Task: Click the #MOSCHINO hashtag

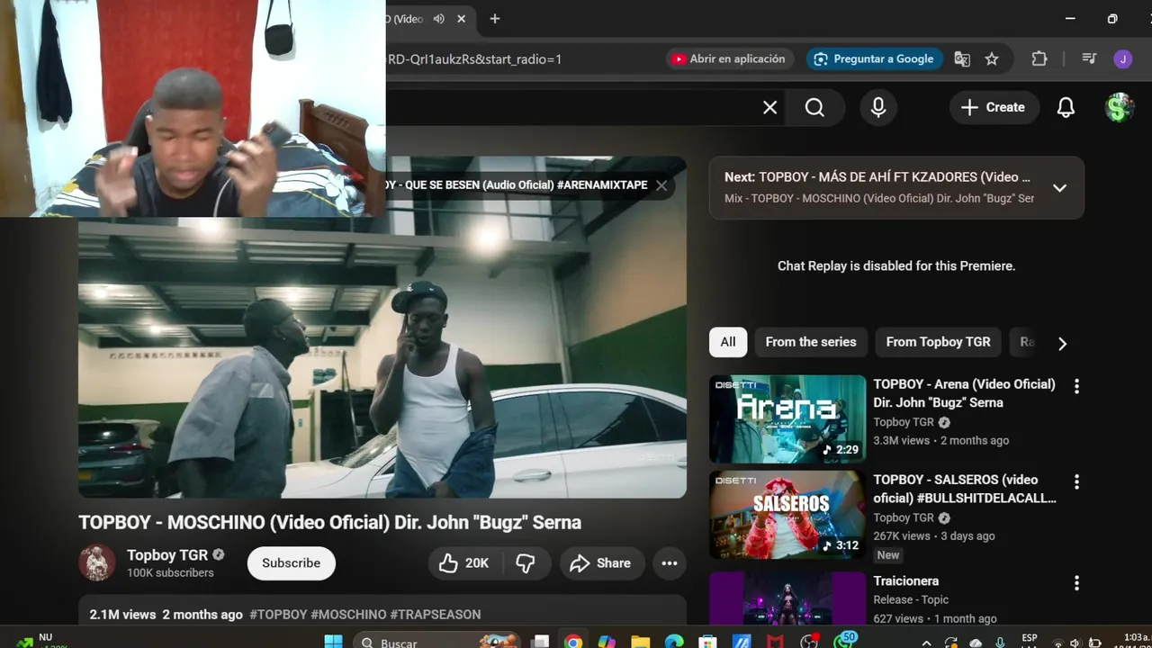Action: point(348,615)
